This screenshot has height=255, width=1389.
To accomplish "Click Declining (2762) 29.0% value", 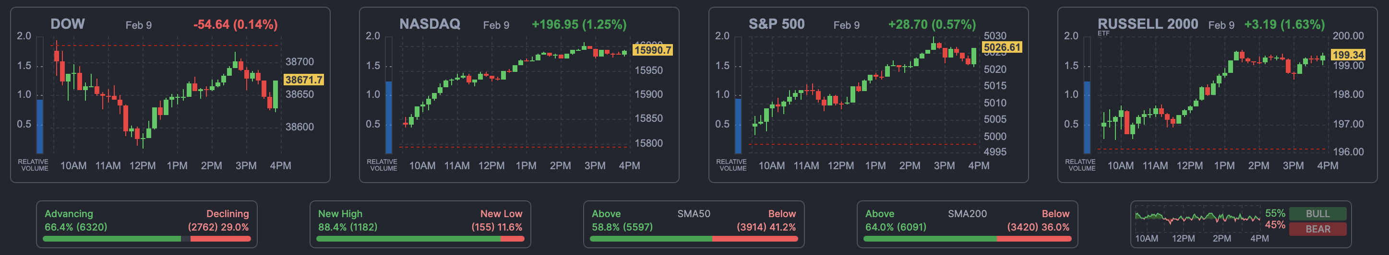I will [x=218, y=227].
